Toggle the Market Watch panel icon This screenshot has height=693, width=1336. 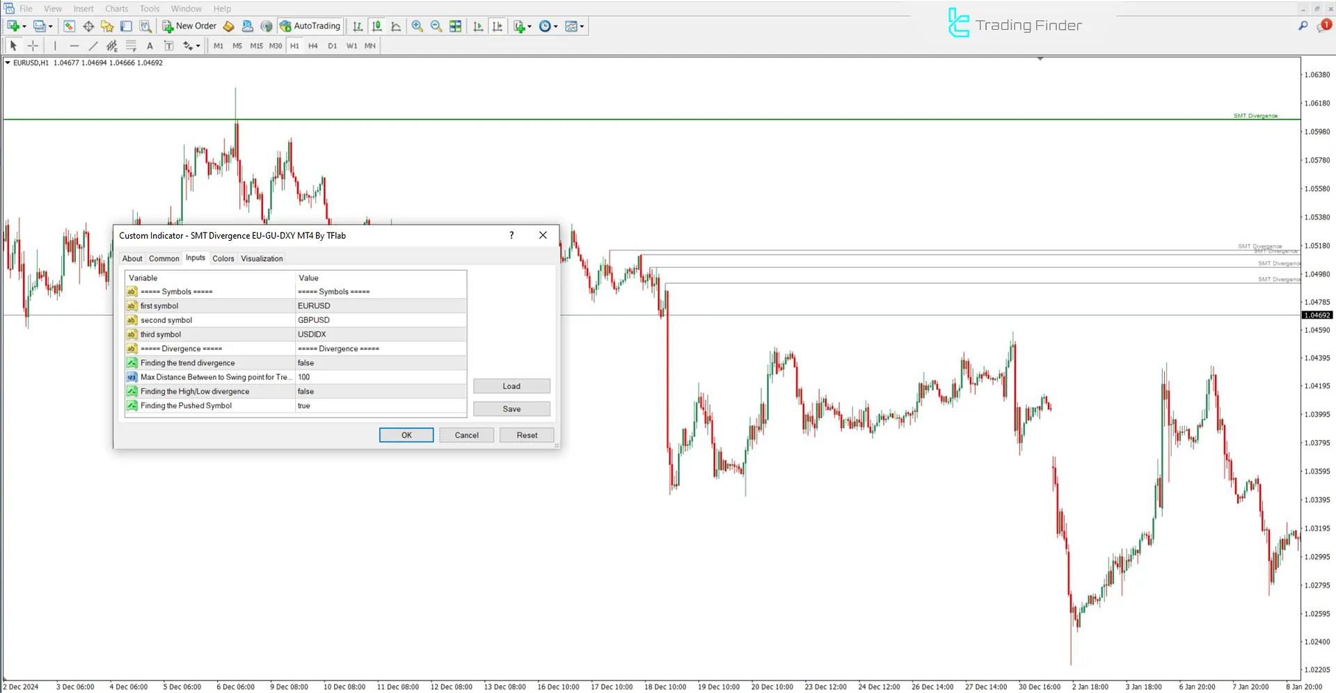tap(69, 26)
